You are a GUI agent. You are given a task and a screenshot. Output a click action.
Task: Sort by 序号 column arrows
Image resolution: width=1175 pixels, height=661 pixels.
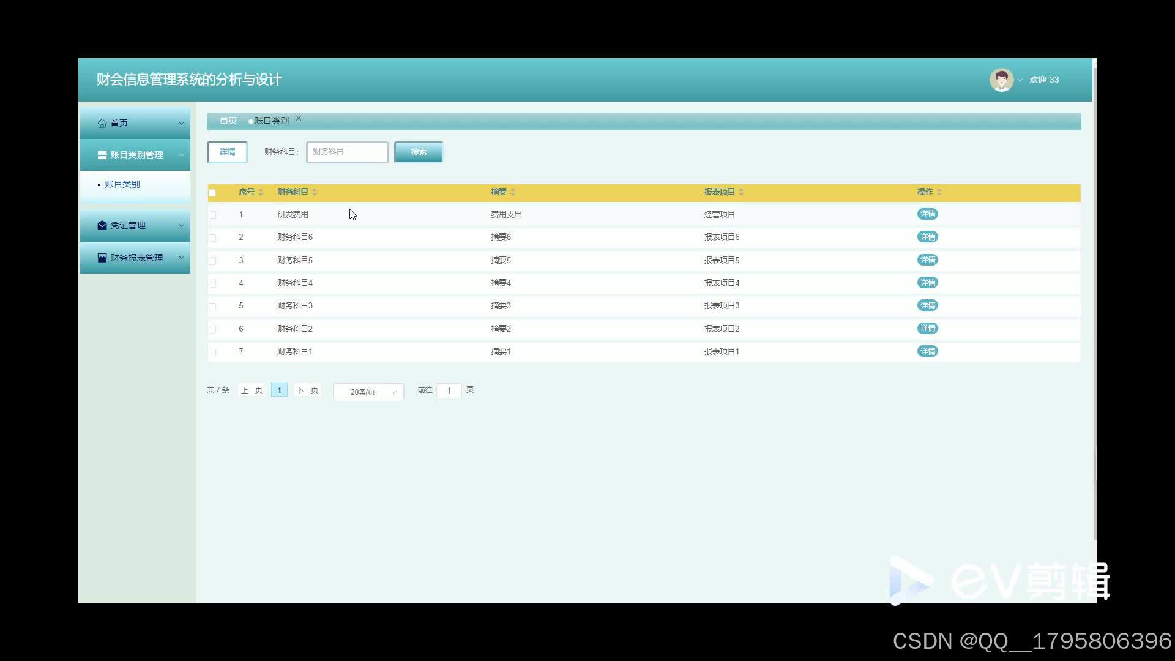(261, 192)
